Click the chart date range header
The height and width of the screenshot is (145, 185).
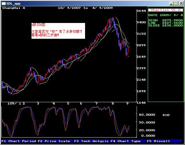85,8
